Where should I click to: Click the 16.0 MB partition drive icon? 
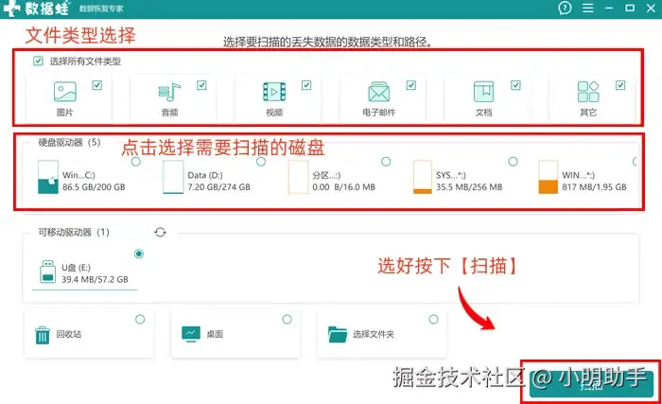click(x=298, y=177)
